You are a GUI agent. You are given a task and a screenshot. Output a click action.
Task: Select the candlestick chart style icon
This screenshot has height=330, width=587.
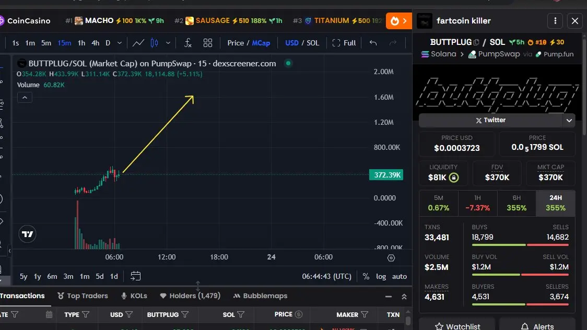(154, 43)
